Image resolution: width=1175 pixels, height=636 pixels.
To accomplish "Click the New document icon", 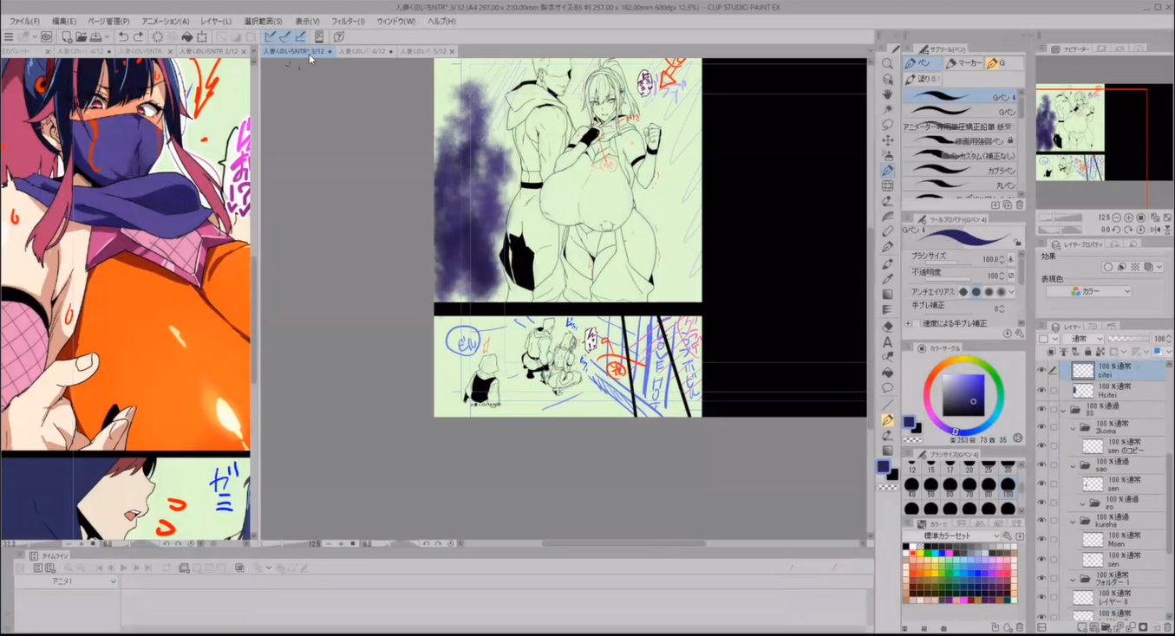I will click(66, 37).
